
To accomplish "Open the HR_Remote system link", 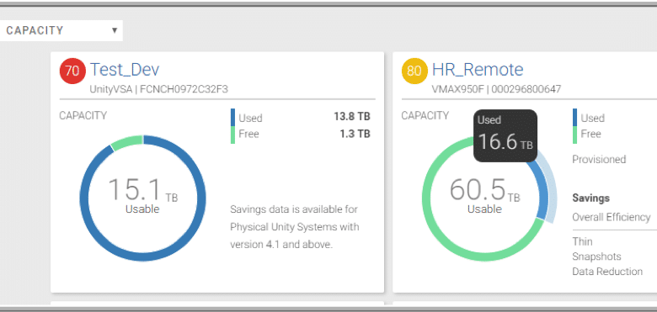I will tap(478, 70).
